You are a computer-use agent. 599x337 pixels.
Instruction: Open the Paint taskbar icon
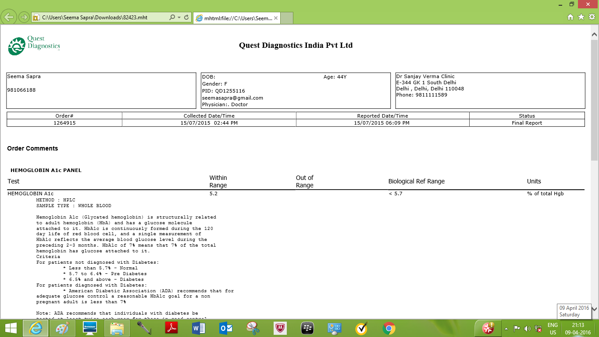tap(62, 328)
